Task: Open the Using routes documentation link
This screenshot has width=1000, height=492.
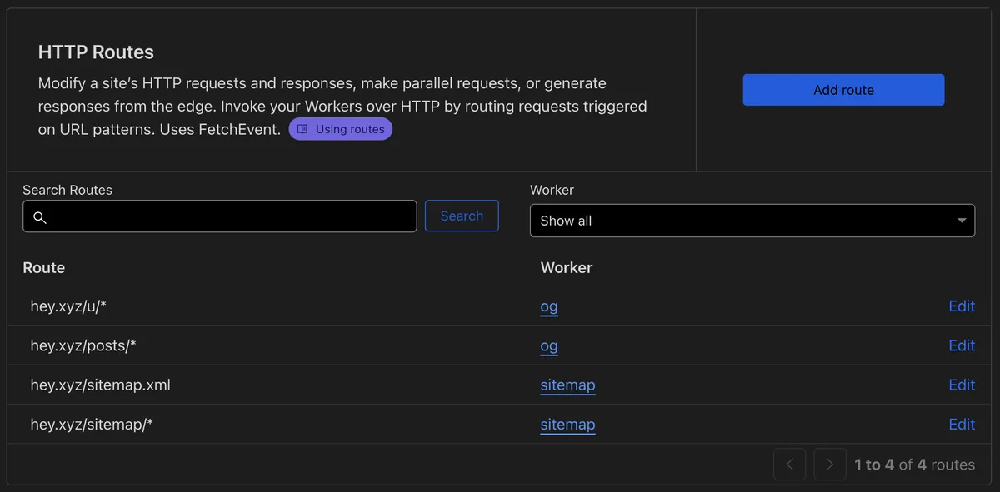Action: click(x=341, y=129)
